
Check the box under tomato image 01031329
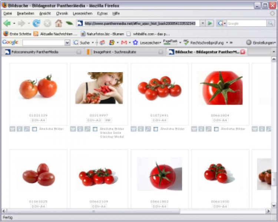click(34, 129)
